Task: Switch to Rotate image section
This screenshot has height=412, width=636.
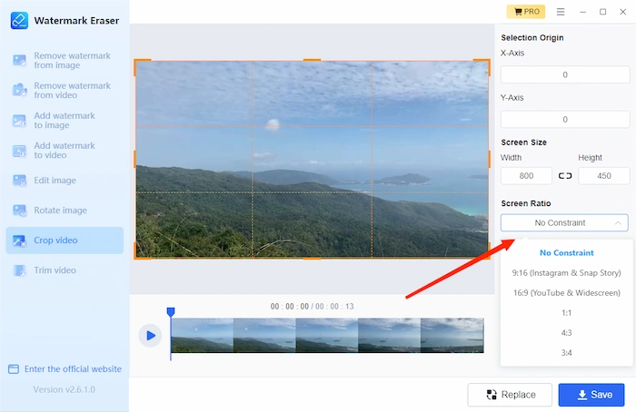Action: 65,211
